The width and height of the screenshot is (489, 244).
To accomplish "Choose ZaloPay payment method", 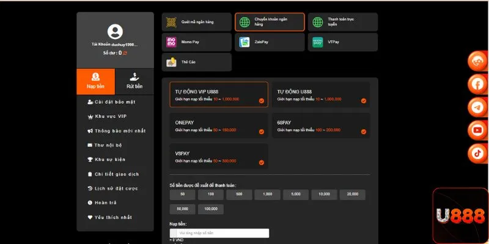I will [x=270, y=42].
